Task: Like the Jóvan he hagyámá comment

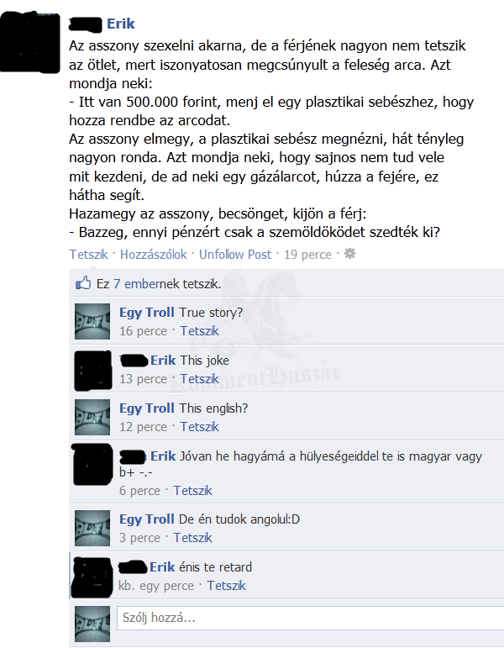Action: tap(192, 491)
